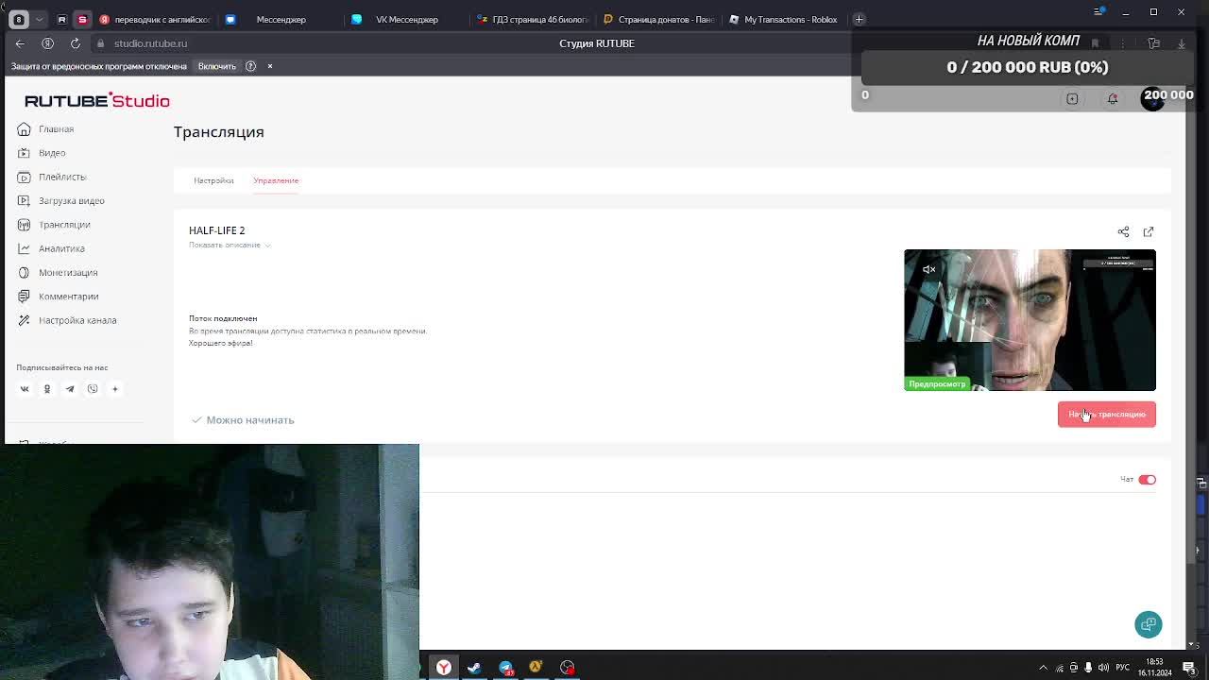The width and height of the screenshot is (1209, 680).
Task: Open the Windows notification center
Action: (1189, 668)
